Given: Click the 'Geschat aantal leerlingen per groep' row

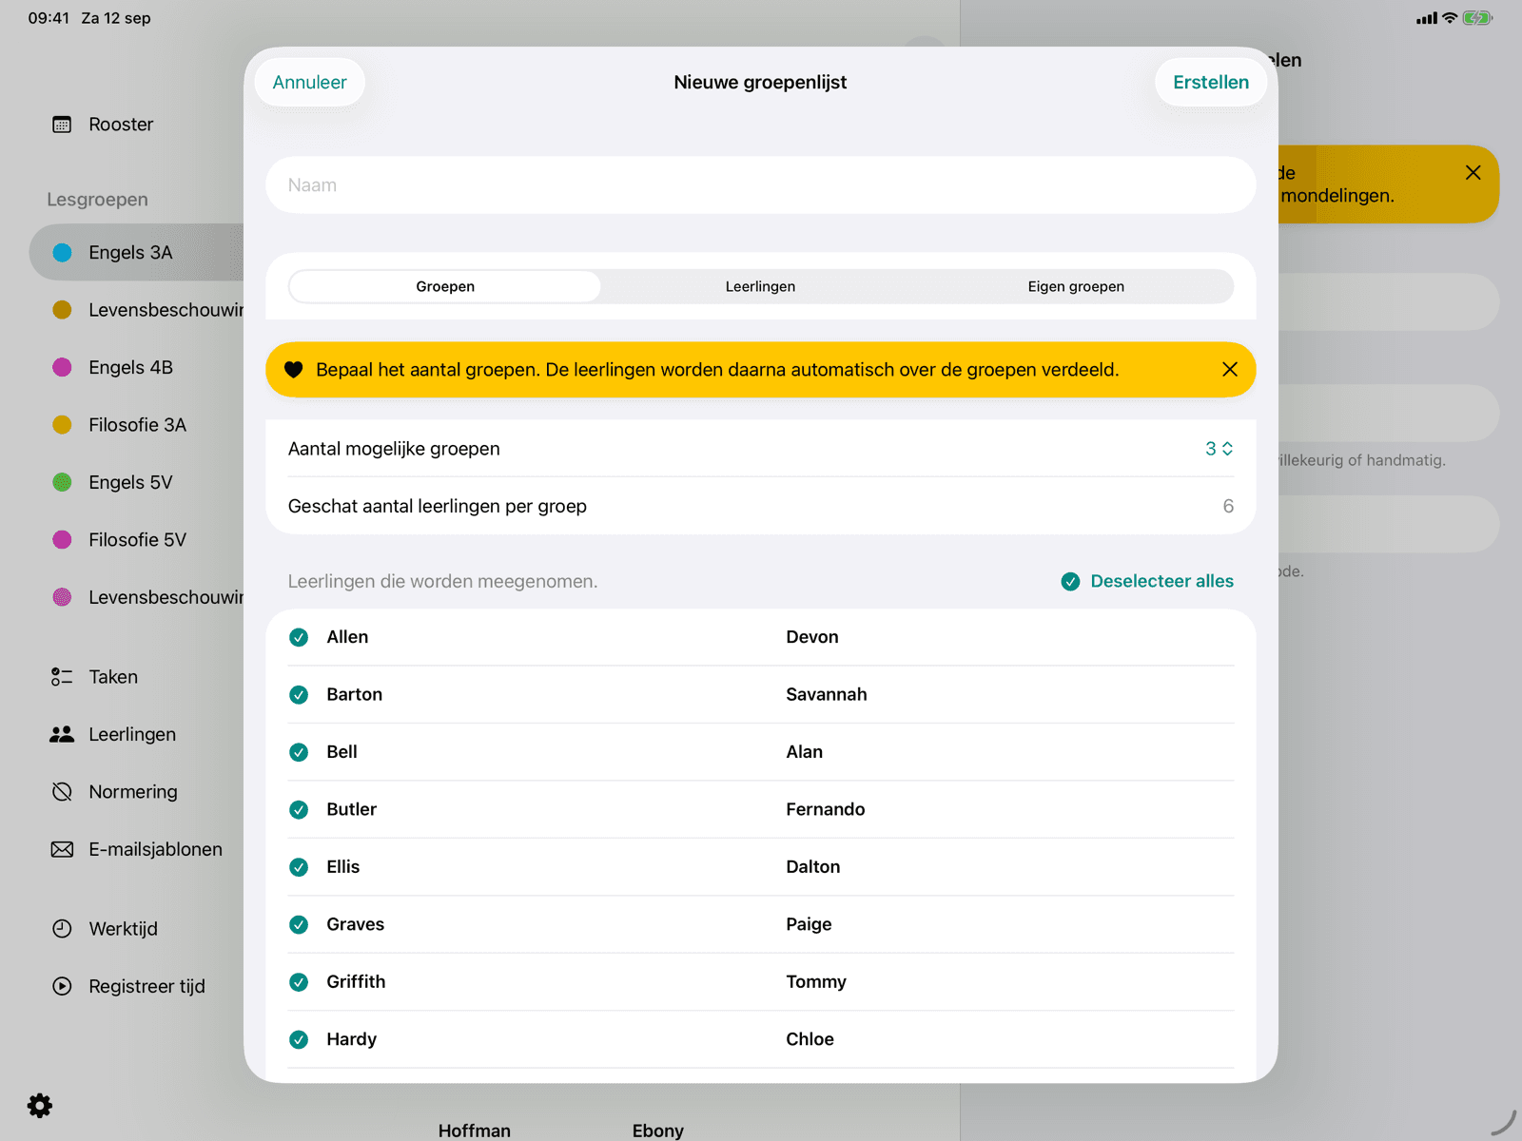Looking at the screenshot, I should pyautogui.click(x=760, y=506).
